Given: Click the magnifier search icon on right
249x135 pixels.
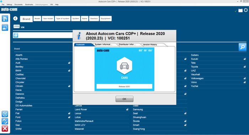Looking at the screenshot, I should (x=243, y=47).
